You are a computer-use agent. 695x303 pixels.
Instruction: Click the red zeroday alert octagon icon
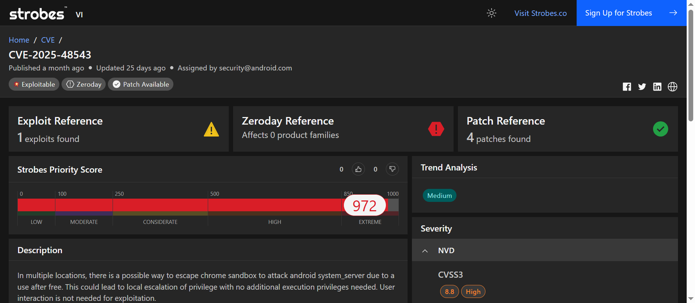click(x=436, y=129)
